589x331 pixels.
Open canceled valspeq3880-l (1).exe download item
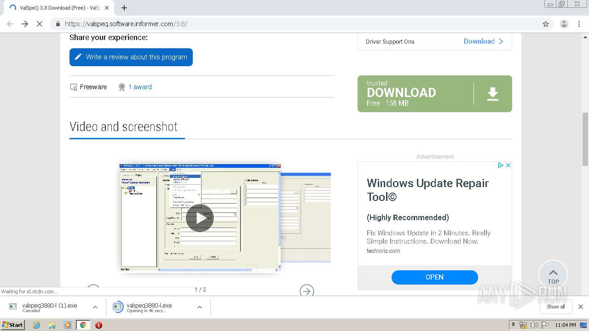49,307
